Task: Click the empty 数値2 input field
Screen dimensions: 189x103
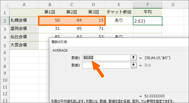Action: click(107, 65)
